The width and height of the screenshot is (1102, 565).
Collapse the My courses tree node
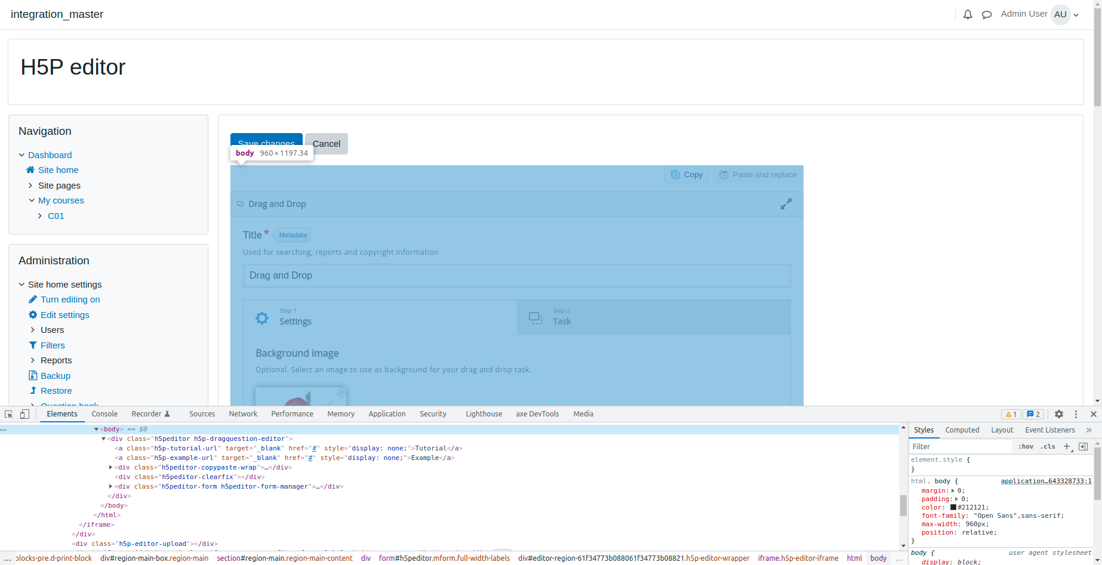tap(32, 200)
